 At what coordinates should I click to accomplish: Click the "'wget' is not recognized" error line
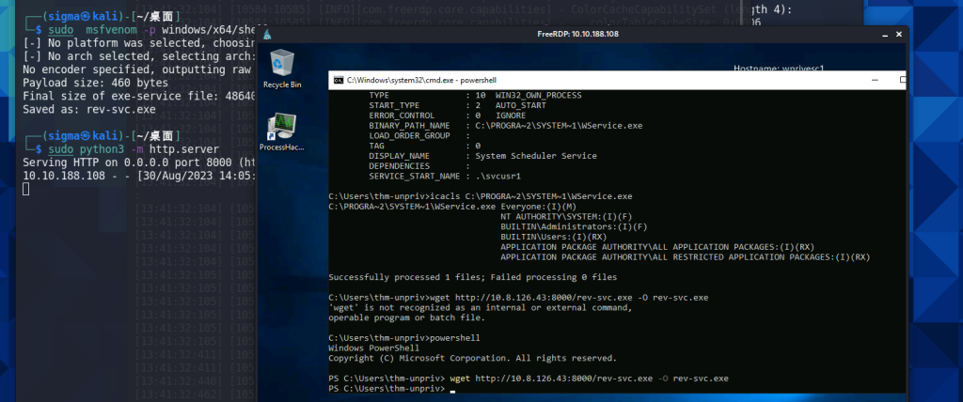pyautogui.click(x=481, y=307)
